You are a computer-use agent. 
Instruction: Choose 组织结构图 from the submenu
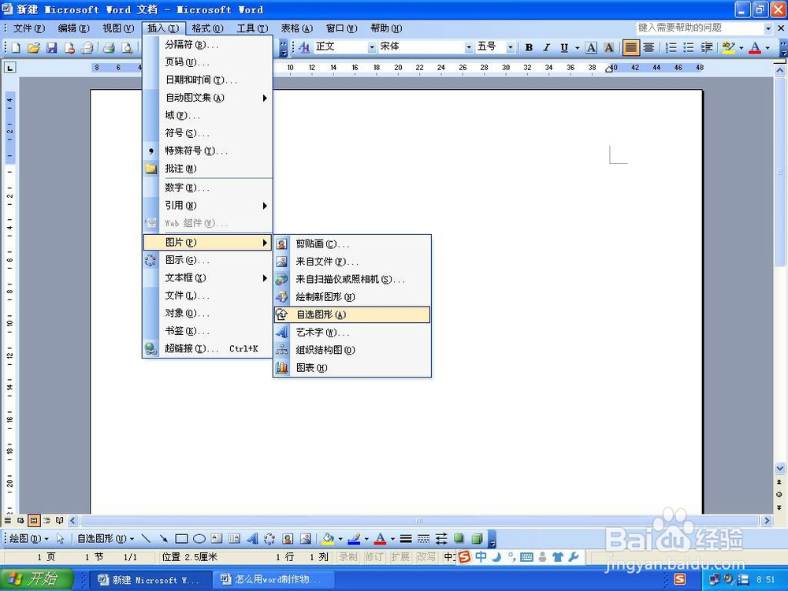tap(351, 350)
